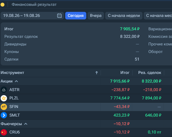
Task: Click the Финансовый результат widget title
Action: (34, 5)
